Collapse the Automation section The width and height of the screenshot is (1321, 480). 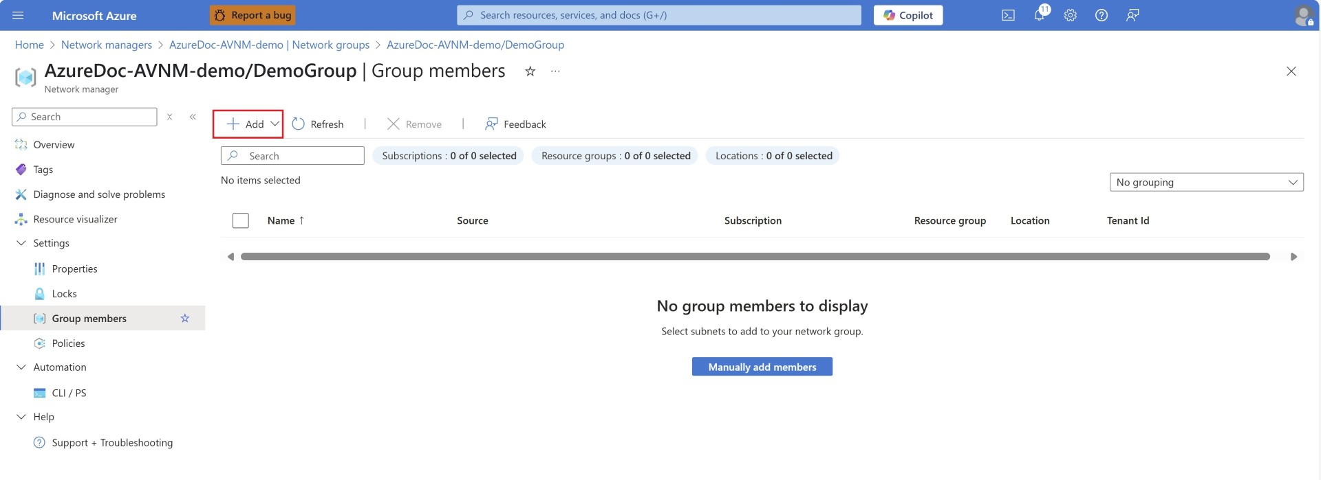(x=21, y=367)
